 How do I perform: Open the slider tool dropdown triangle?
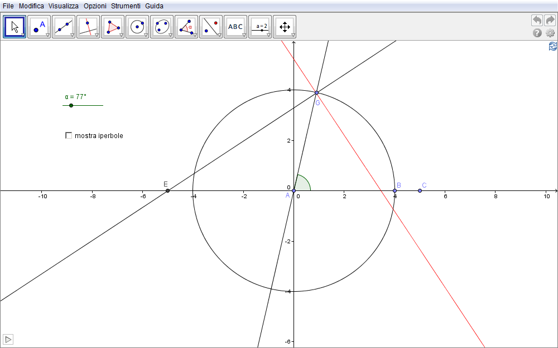click(x=268, y=35)
